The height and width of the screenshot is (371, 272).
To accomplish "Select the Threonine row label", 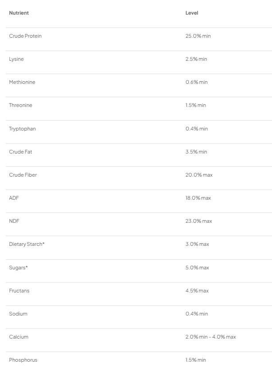I will coord(21,105).
